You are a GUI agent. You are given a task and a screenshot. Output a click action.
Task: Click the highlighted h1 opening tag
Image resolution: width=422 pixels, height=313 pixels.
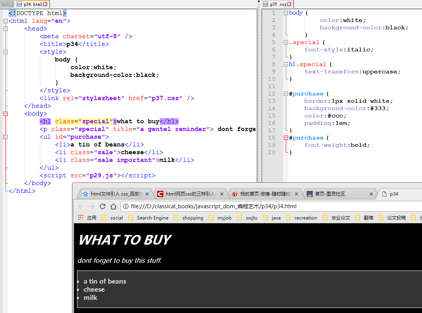(x=45, y=121)
